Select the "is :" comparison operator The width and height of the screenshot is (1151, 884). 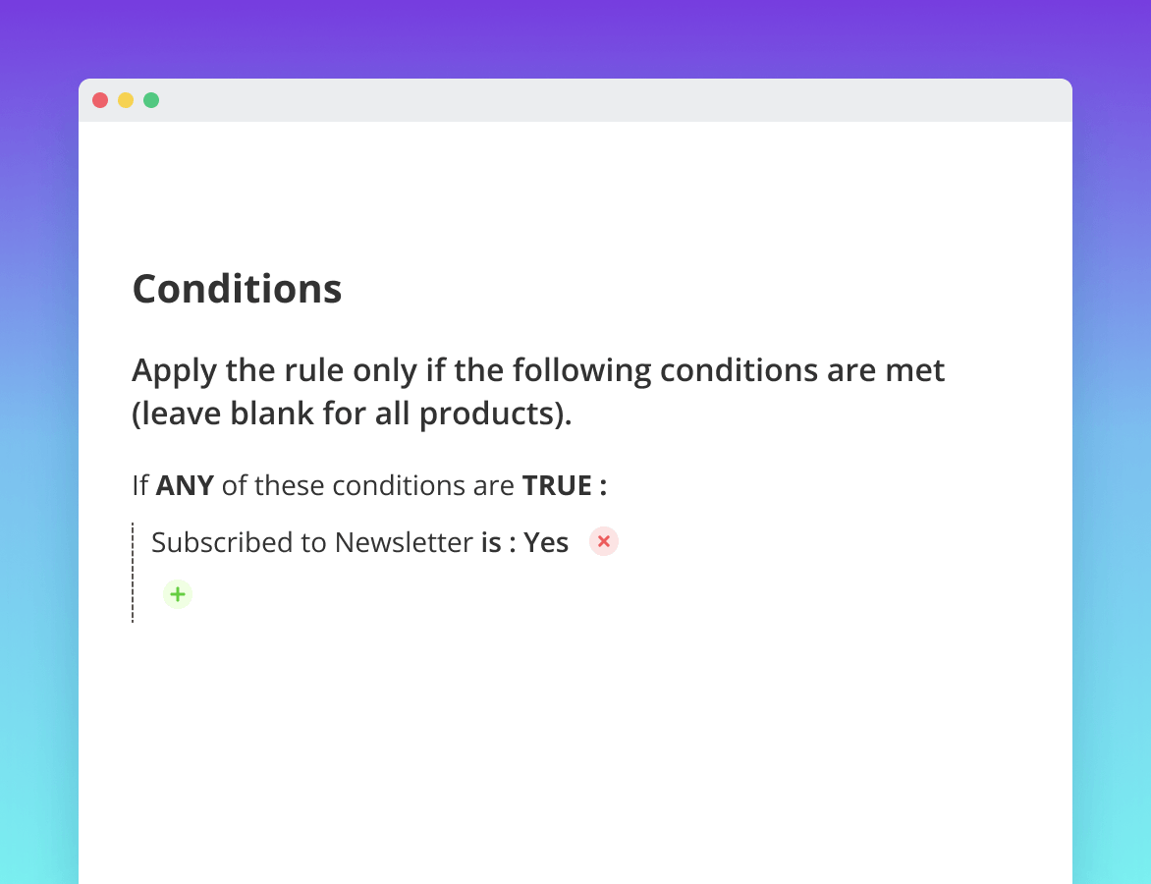point(498,542)
